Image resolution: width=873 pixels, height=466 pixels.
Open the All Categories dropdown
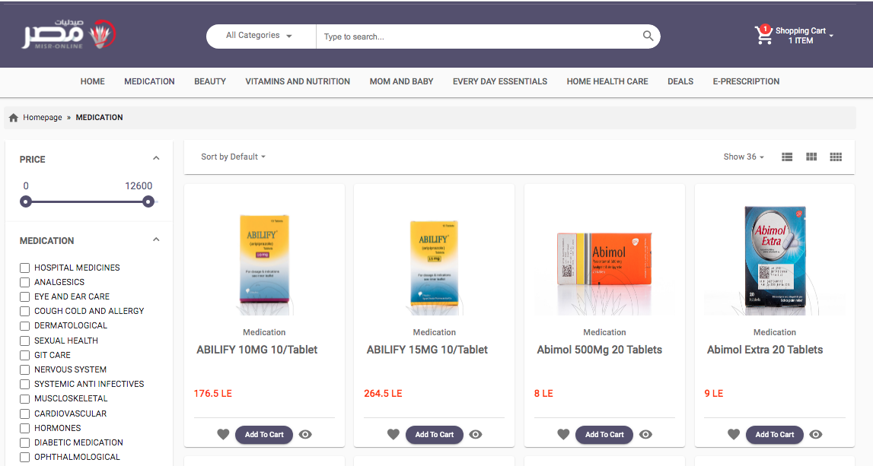pyautogui.click(x=260, y=36)
